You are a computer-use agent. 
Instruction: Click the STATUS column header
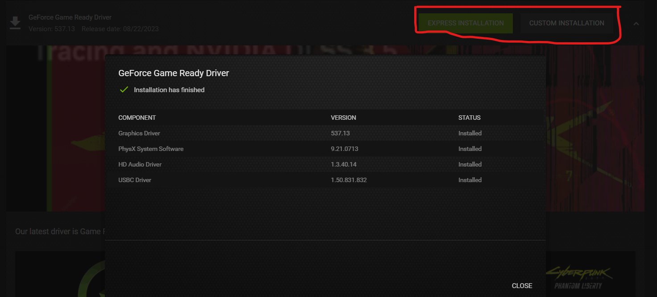click(x=470, y=118)
